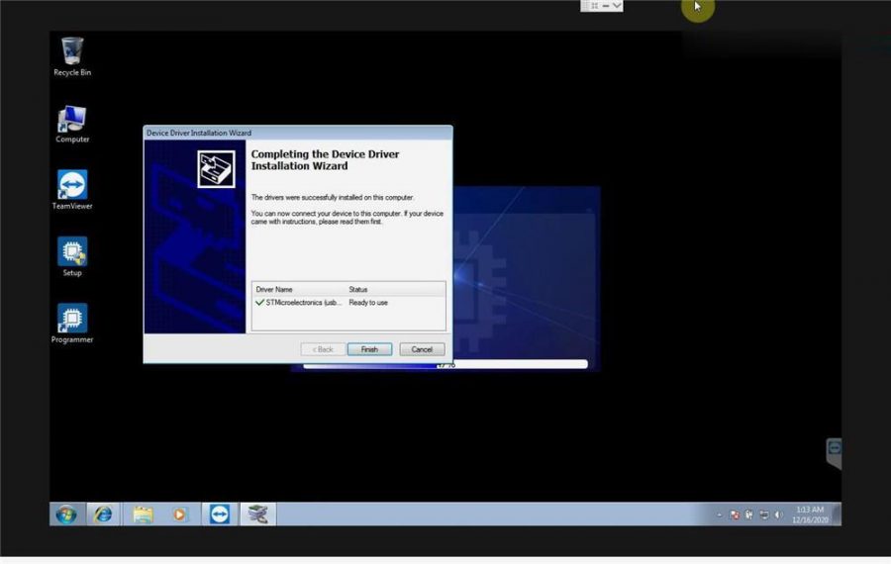Expand hidden system tray icons arrow
Image resolution: width=891 pixels, height=564 pixels.
pyautogui.click(x=720, y=516)
